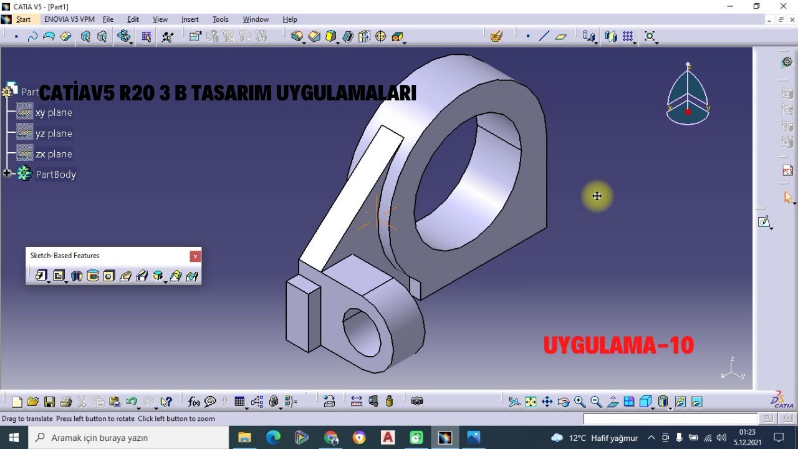Open the taskbar notification center
The height and width of the screenshot is (449, 798).
[x=779, y=438]
